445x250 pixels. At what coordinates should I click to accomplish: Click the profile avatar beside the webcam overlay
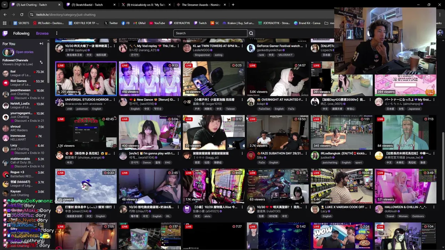point(440,33)
